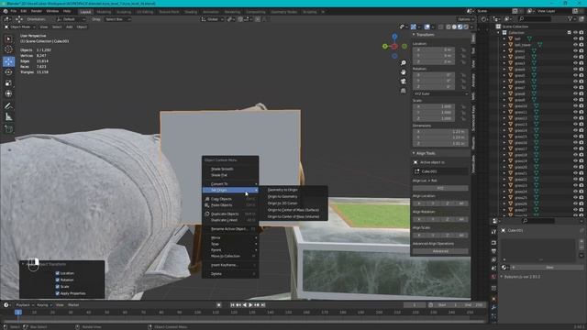Choose the Scale tool in left toolbar
Screen dimensions: 587x330
tap(8, 83)
